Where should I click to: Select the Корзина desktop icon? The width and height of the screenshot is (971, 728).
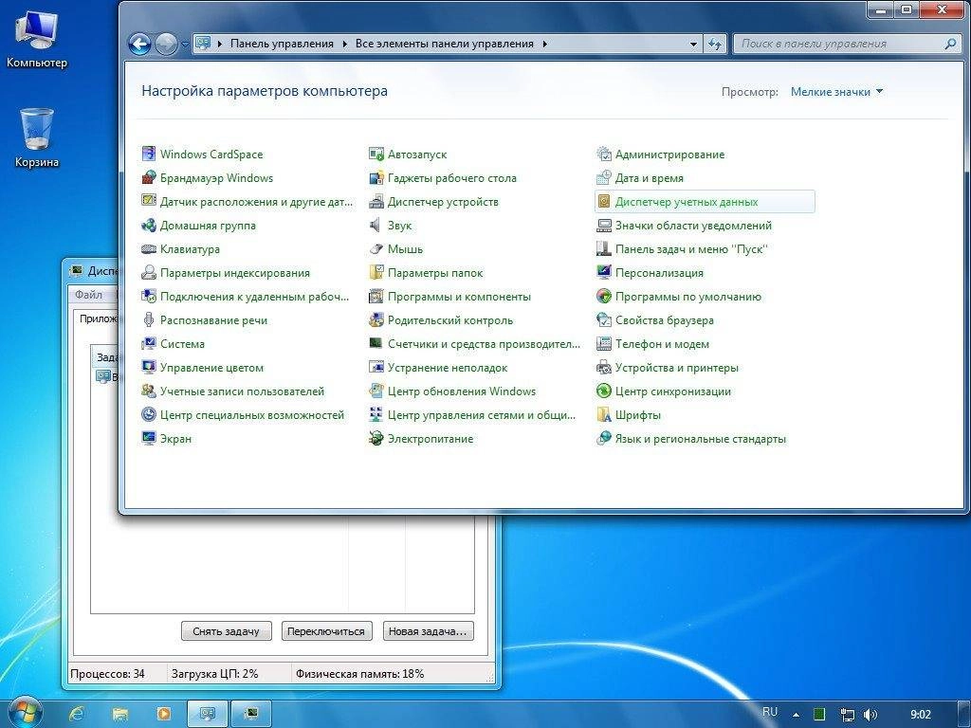tap(37, 138)
